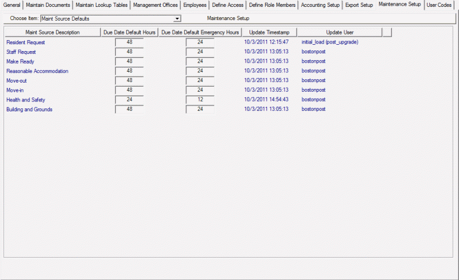459x280 pixels.
Task: Click bostonpost user in Move-in row
Action: coord(313,90)
